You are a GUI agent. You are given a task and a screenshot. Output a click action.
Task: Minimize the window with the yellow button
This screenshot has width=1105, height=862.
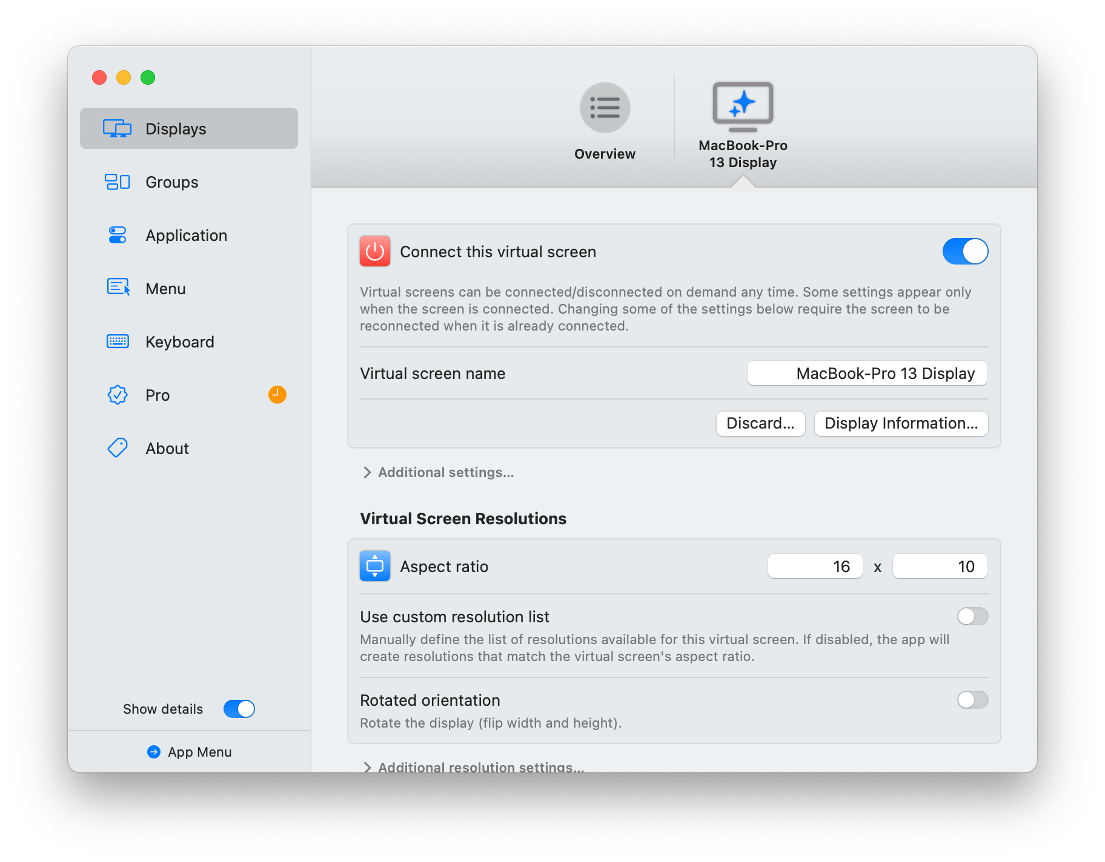tap(124, 77)
